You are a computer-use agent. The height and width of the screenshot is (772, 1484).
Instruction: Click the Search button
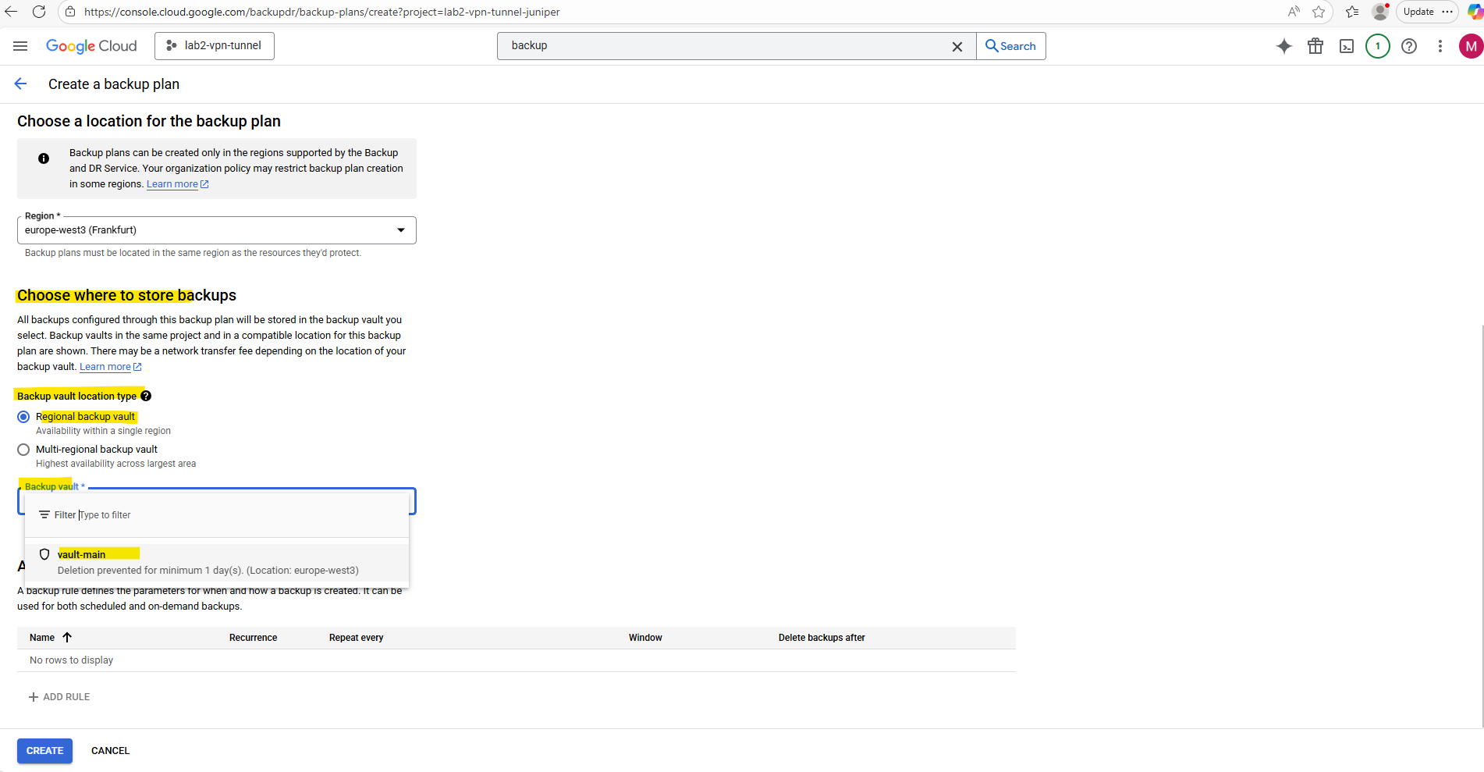(x=1011, y=46)
